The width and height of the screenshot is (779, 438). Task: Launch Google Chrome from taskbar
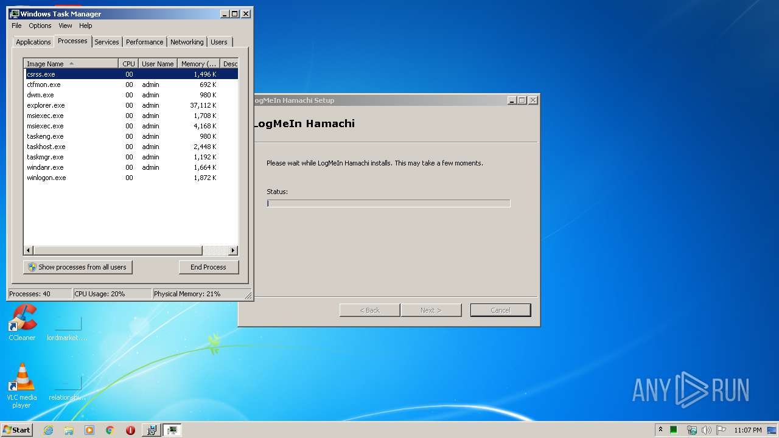coord(110,430)
